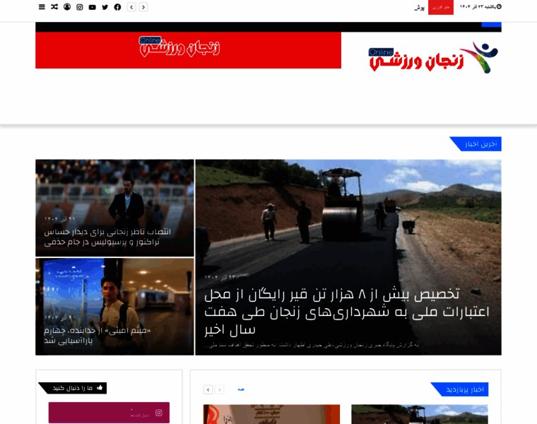The image size is (537, 424).
Task: Open the YouTube icon in top bar
Action: (x=92, y=7)
